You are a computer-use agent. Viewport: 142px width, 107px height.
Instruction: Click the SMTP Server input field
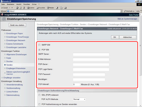[91, 54]
